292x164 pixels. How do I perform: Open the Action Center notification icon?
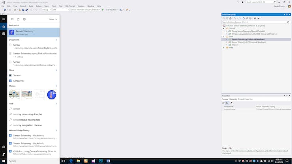pyautogui.click(x=287, y=161)
